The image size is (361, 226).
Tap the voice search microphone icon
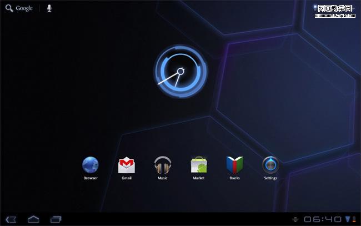[49, 8]
